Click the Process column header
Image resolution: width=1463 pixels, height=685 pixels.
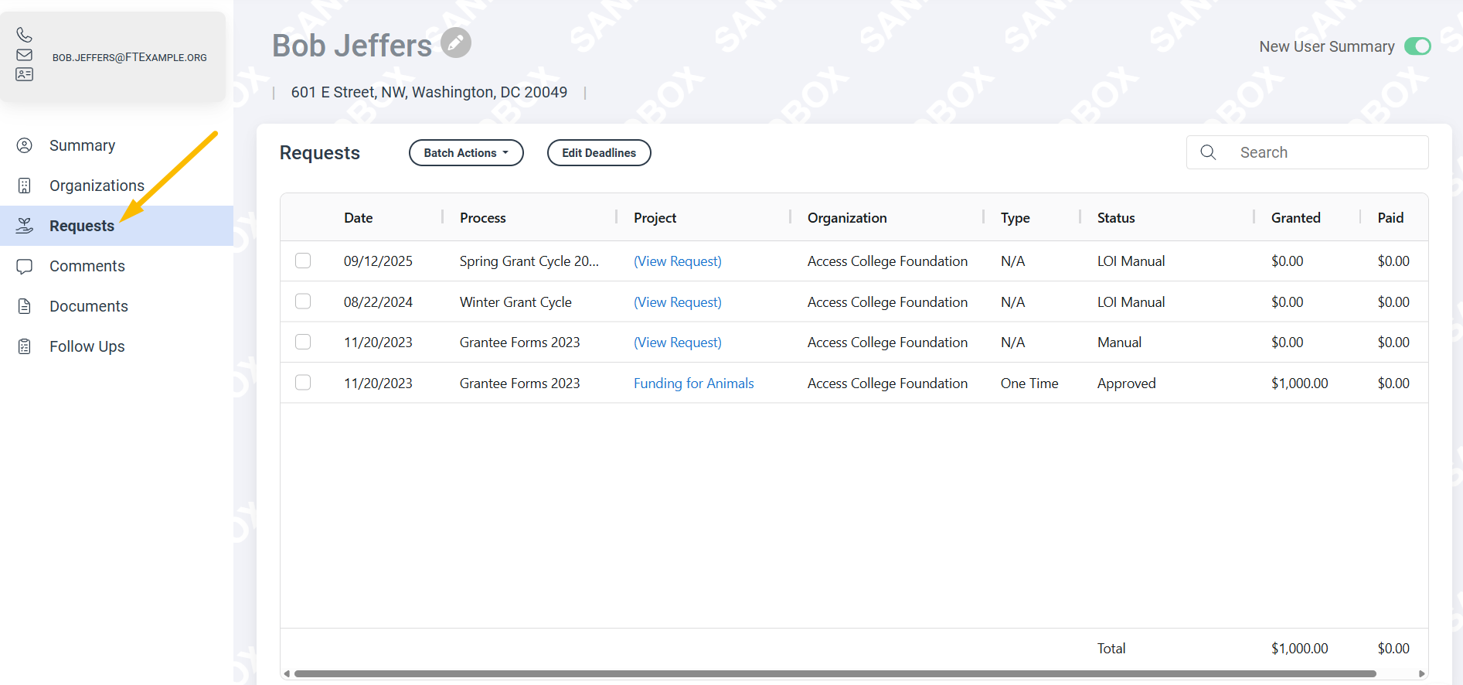[x=483, y=218]
